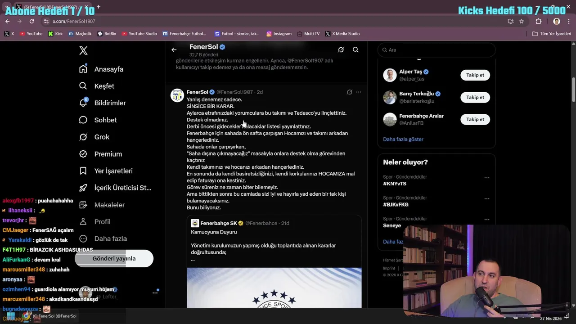This screenshot has height=324, width=576.
Task: Open Fenerbahçe Futbol bookmark
Action: (184, 34)
